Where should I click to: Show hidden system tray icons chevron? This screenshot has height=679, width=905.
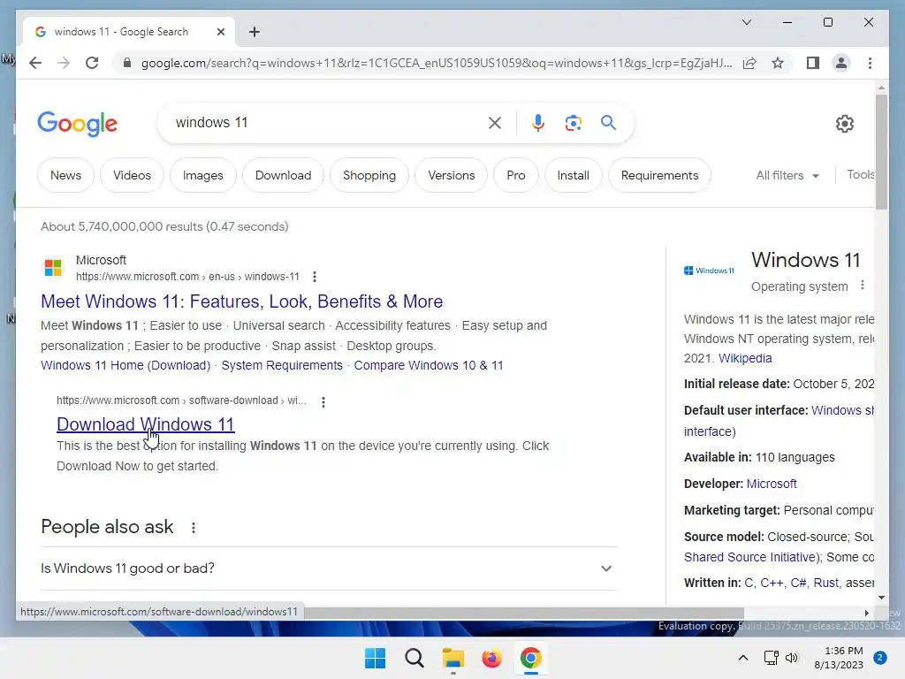[x=742, y=658]
